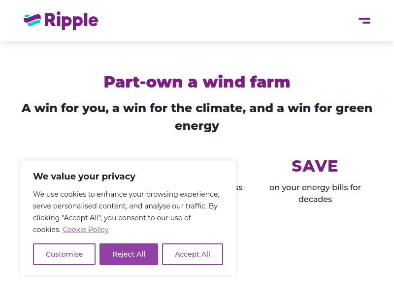
Task: Click the partially hidden 'ss' text
Action: click(239, 188)
